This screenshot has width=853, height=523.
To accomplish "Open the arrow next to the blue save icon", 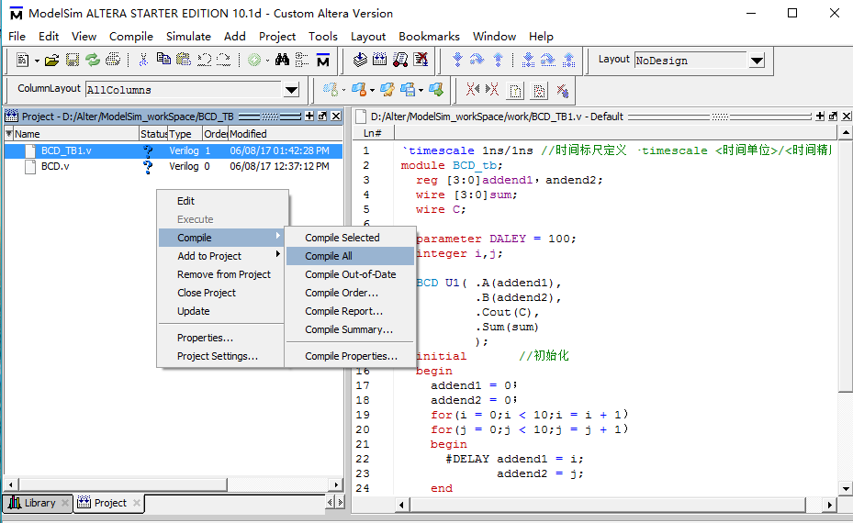I will pyautogui.click(x=421, y=91).
